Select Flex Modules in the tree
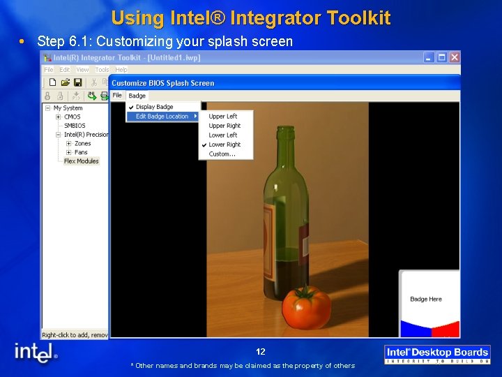 coord(82,161)
